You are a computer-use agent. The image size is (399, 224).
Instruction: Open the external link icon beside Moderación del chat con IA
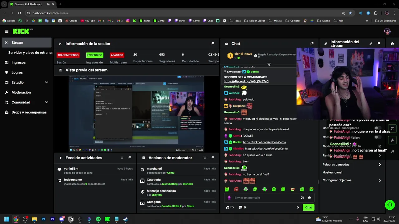tap(380, 146)
